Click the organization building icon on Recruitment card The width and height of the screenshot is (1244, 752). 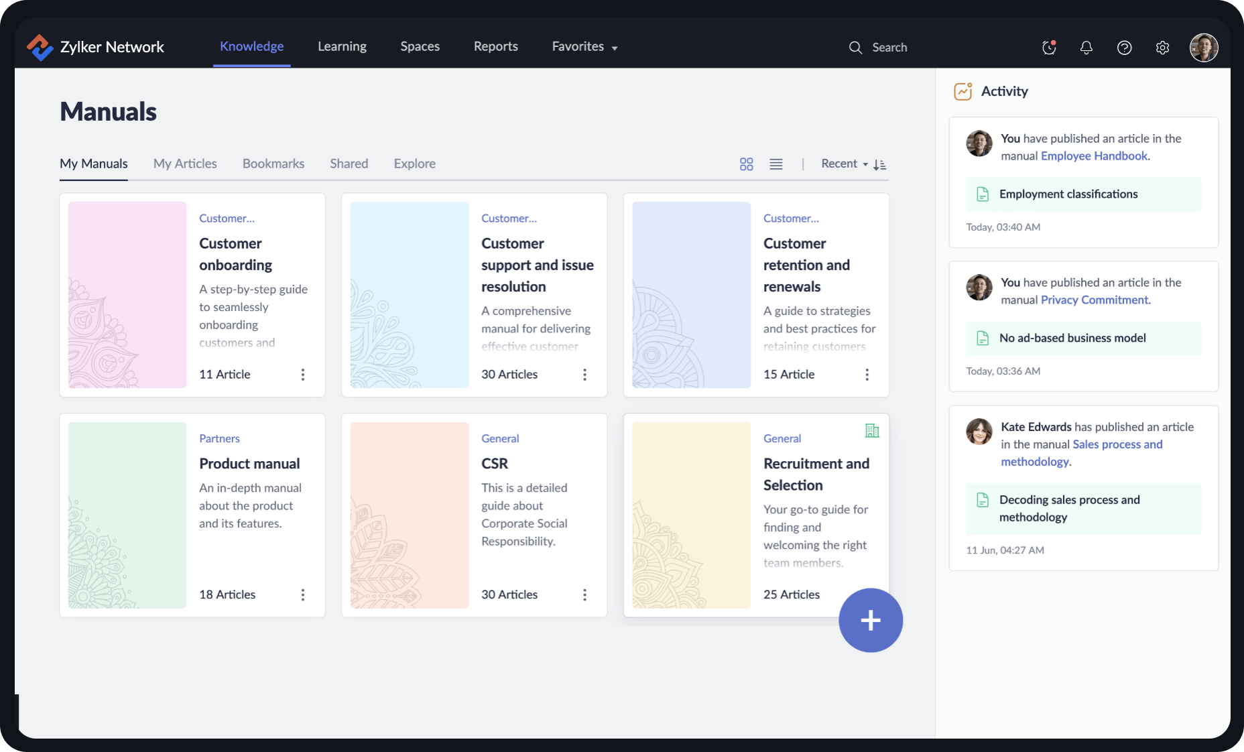[872, 431]
